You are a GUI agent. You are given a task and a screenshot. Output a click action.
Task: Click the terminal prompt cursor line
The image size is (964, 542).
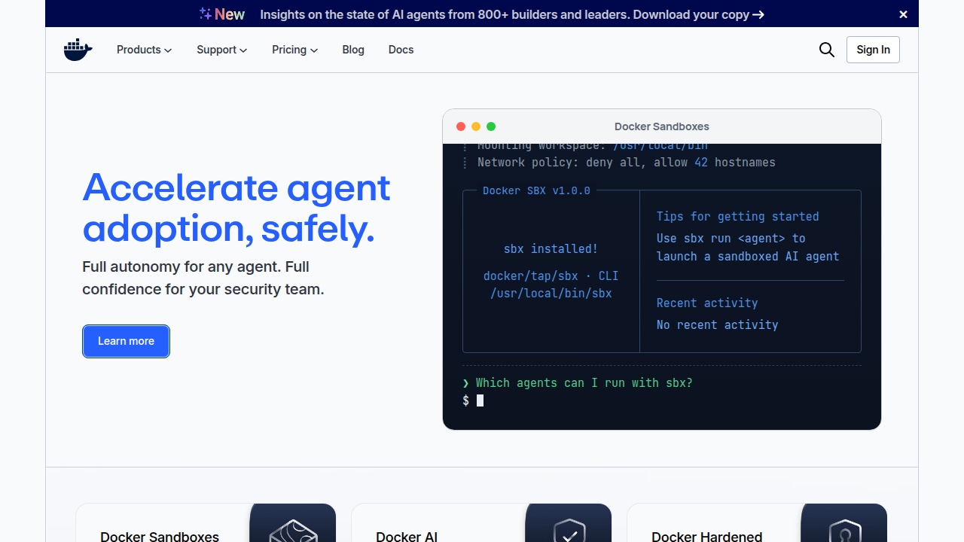tap(473, 400)
